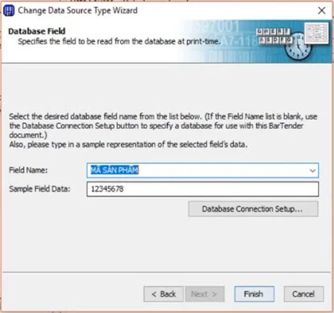
Task: Open Database Connection Setup
Action: tap(253, 209)
